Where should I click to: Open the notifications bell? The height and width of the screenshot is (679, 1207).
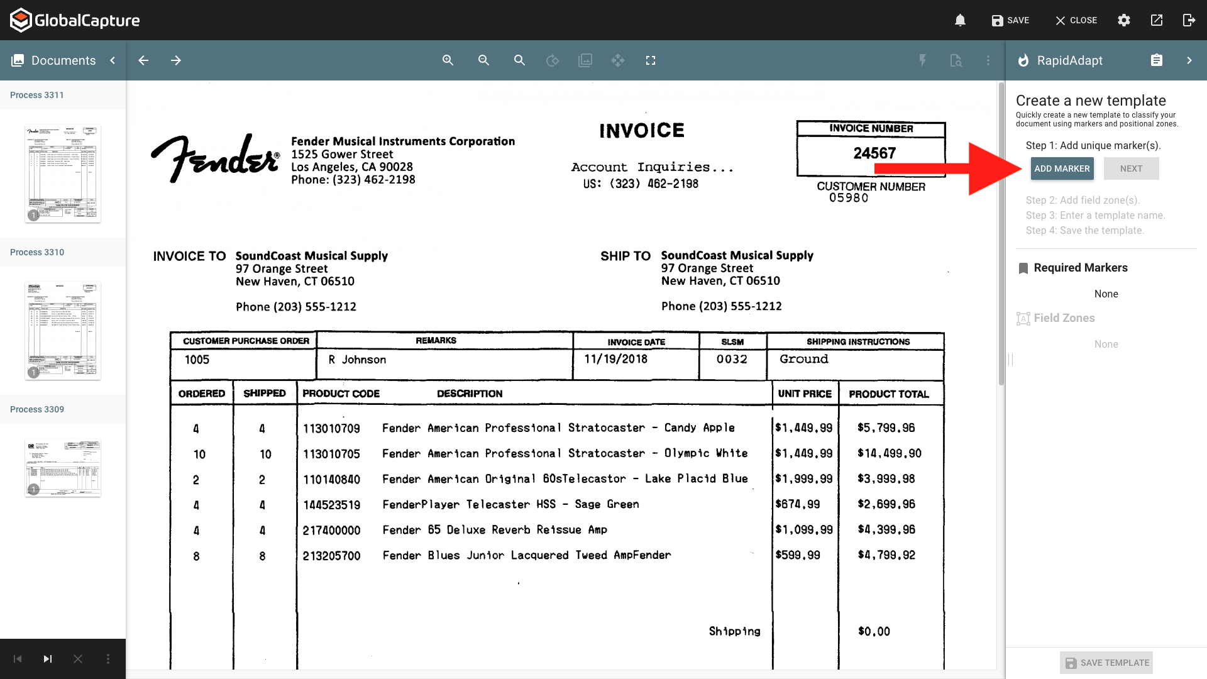tap(960, 20)
